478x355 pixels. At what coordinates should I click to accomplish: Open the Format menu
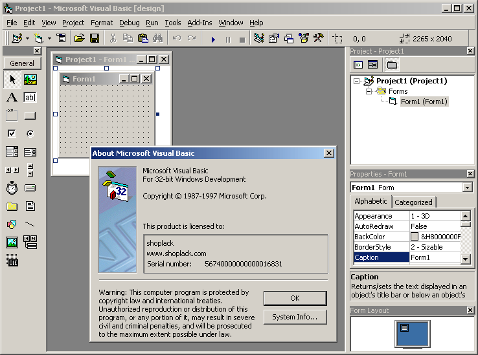[x=102, y=23]
